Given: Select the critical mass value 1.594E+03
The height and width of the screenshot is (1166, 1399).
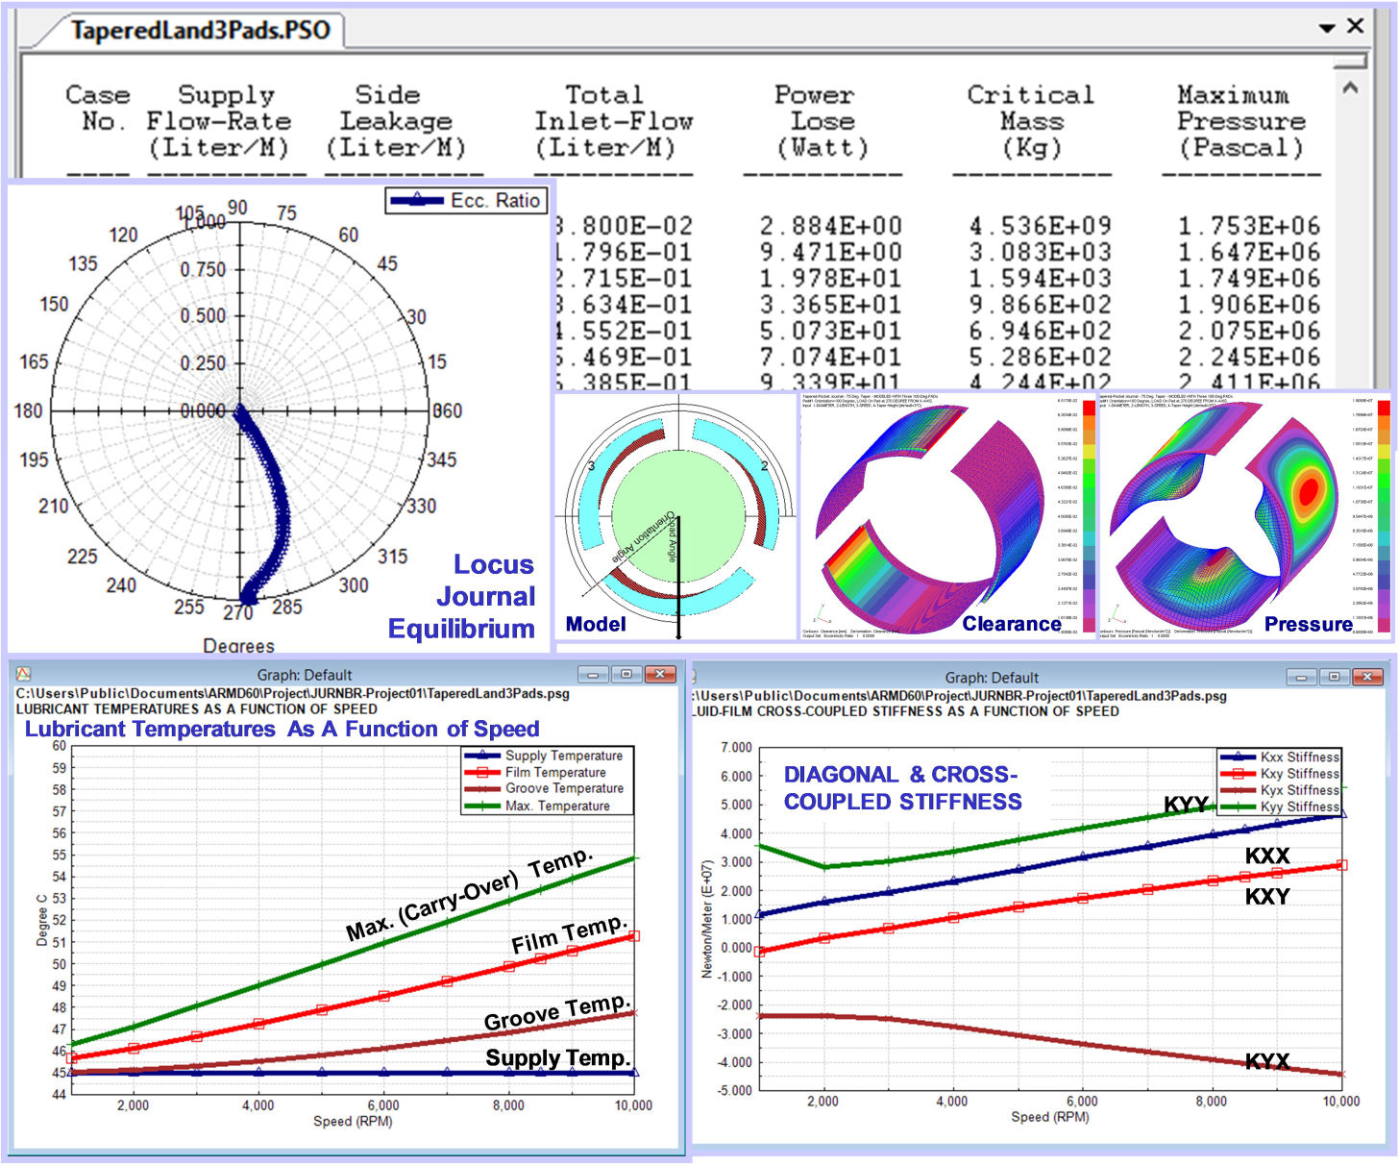Looking at the screenshot, I should pyautogui.click(x=1041, y=279).
